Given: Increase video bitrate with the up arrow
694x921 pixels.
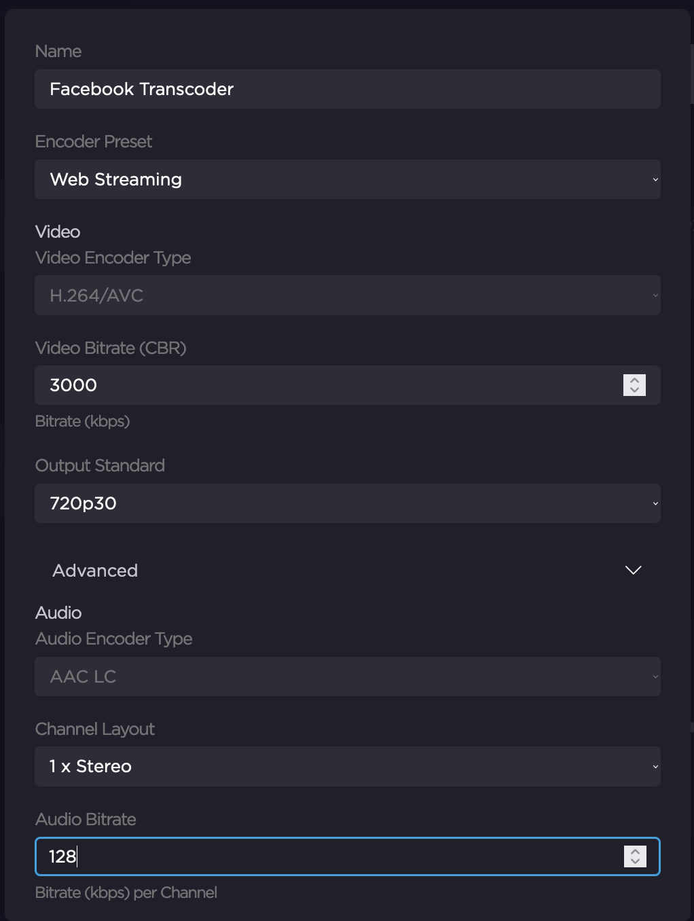Looking at the screenshot, I should [x=634, y=380].
